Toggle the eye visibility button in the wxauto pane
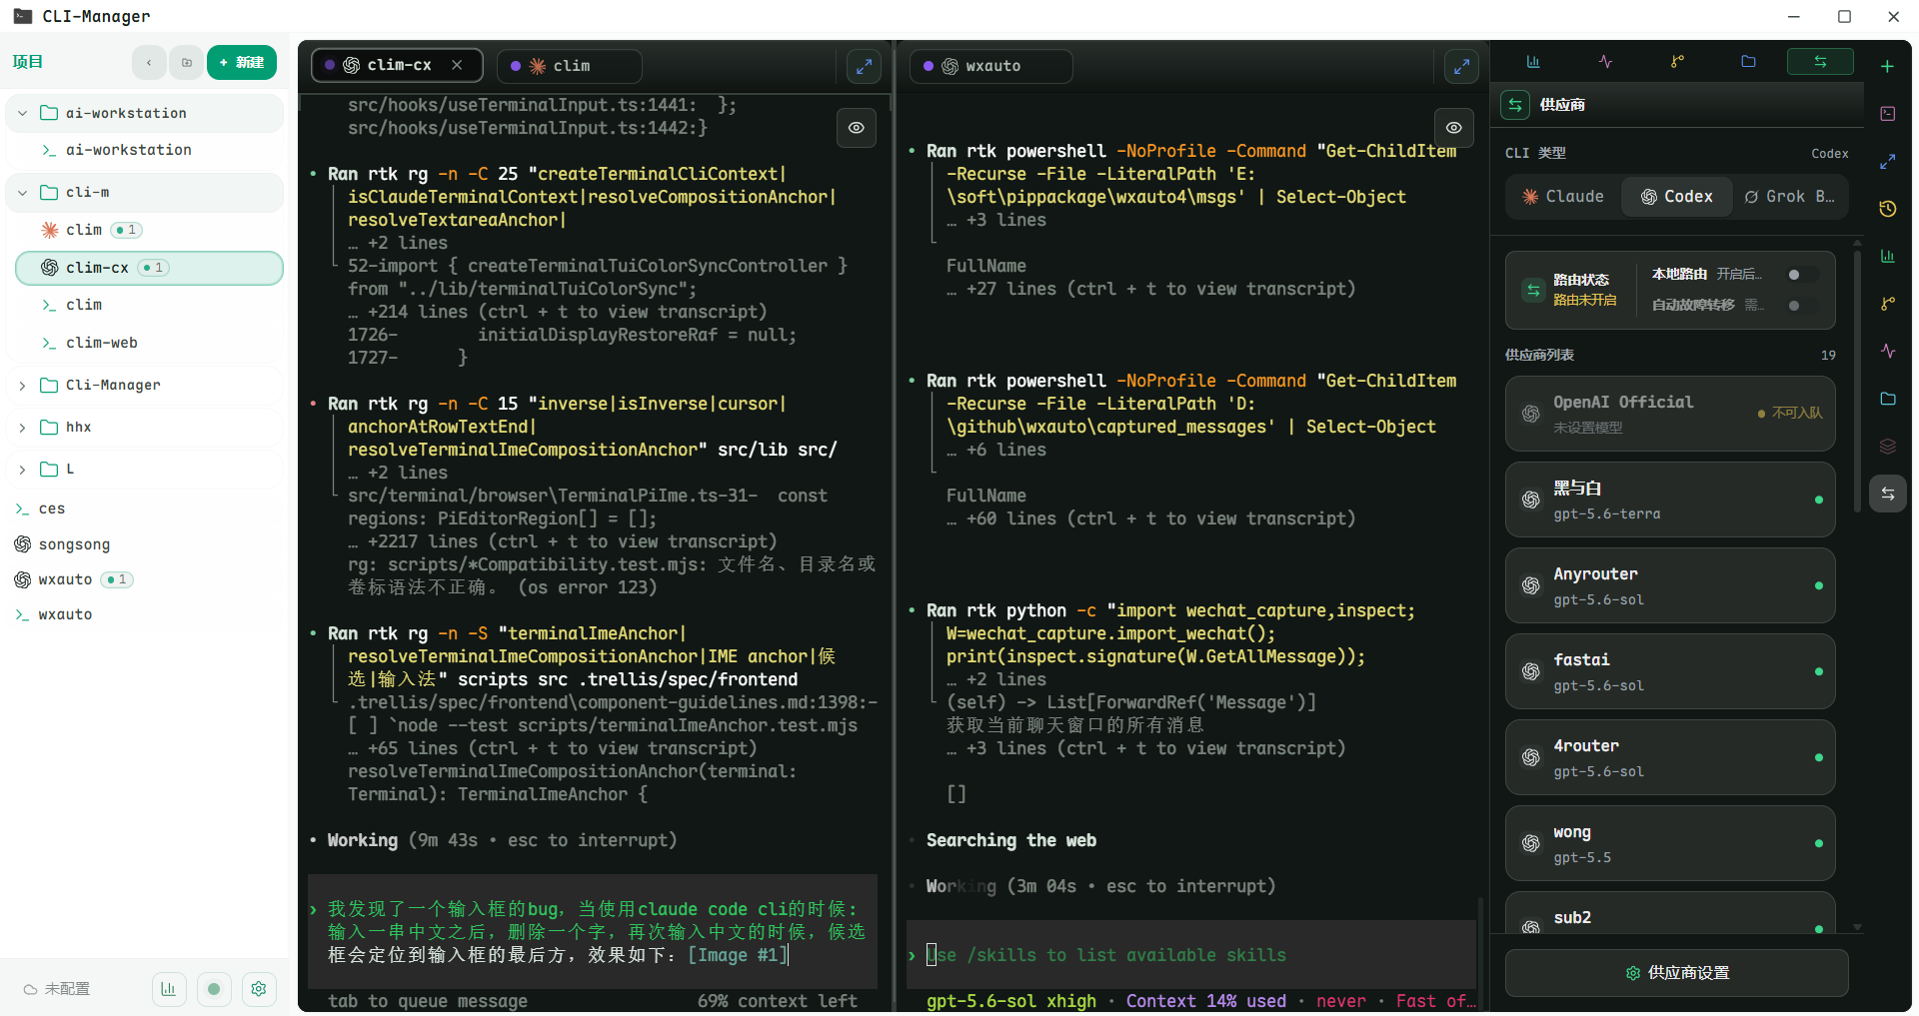The image size is (1919, 1016). click(x=1454, y=128)
